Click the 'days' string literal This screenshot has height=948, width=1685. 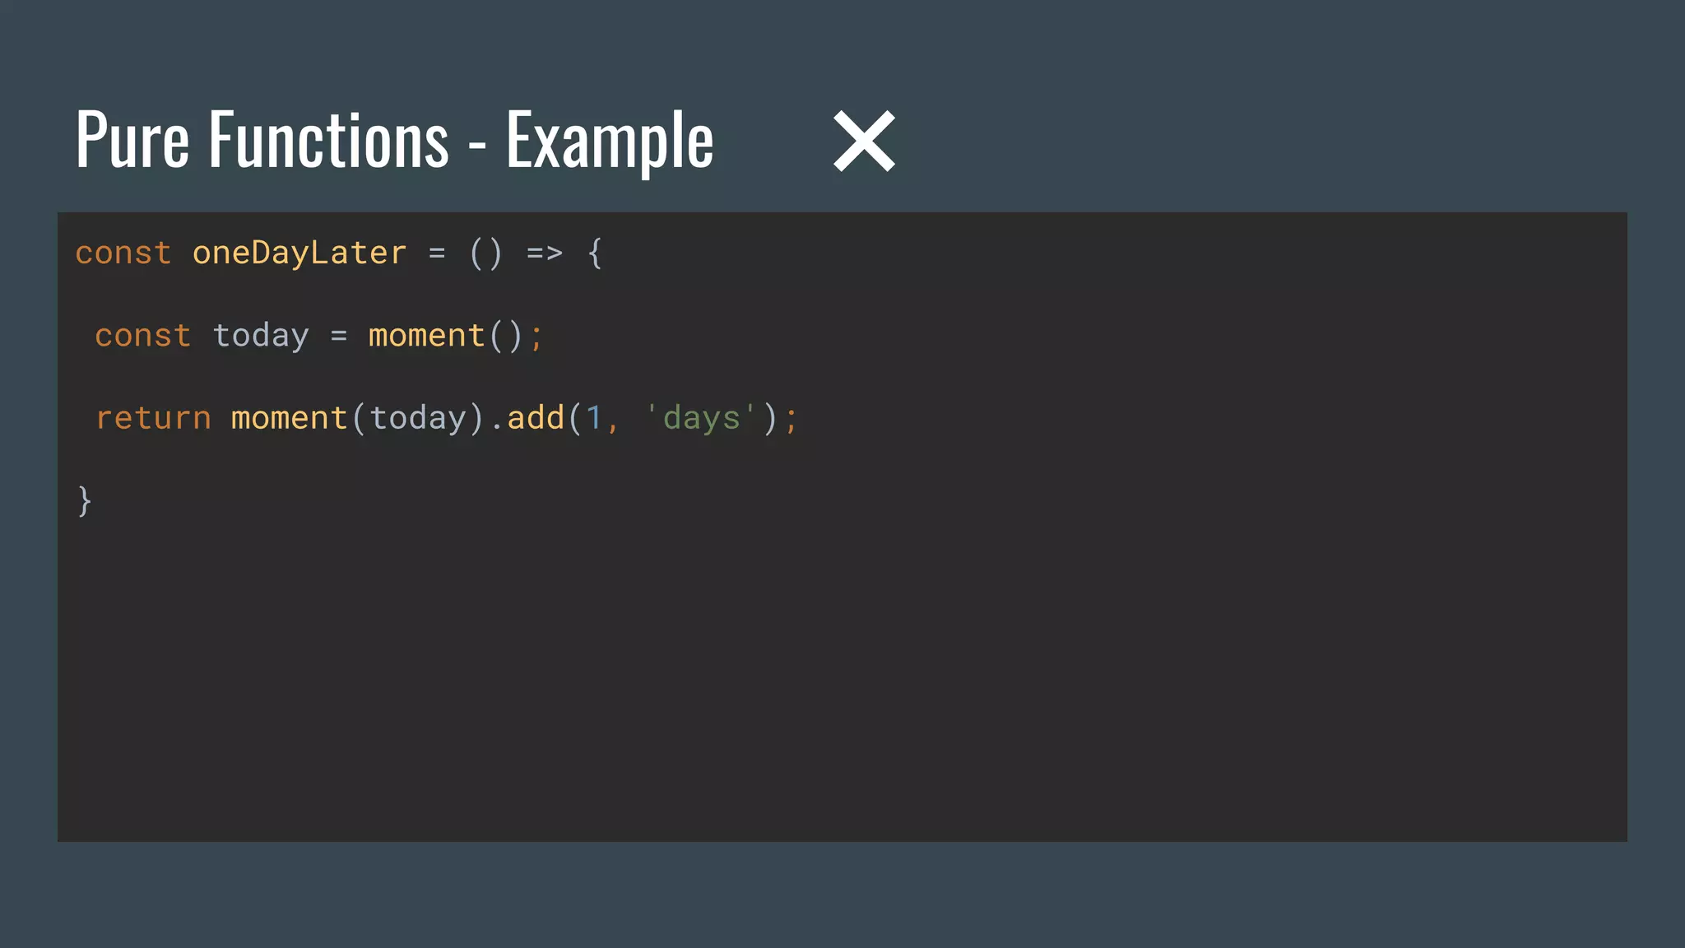coord(701,418)
